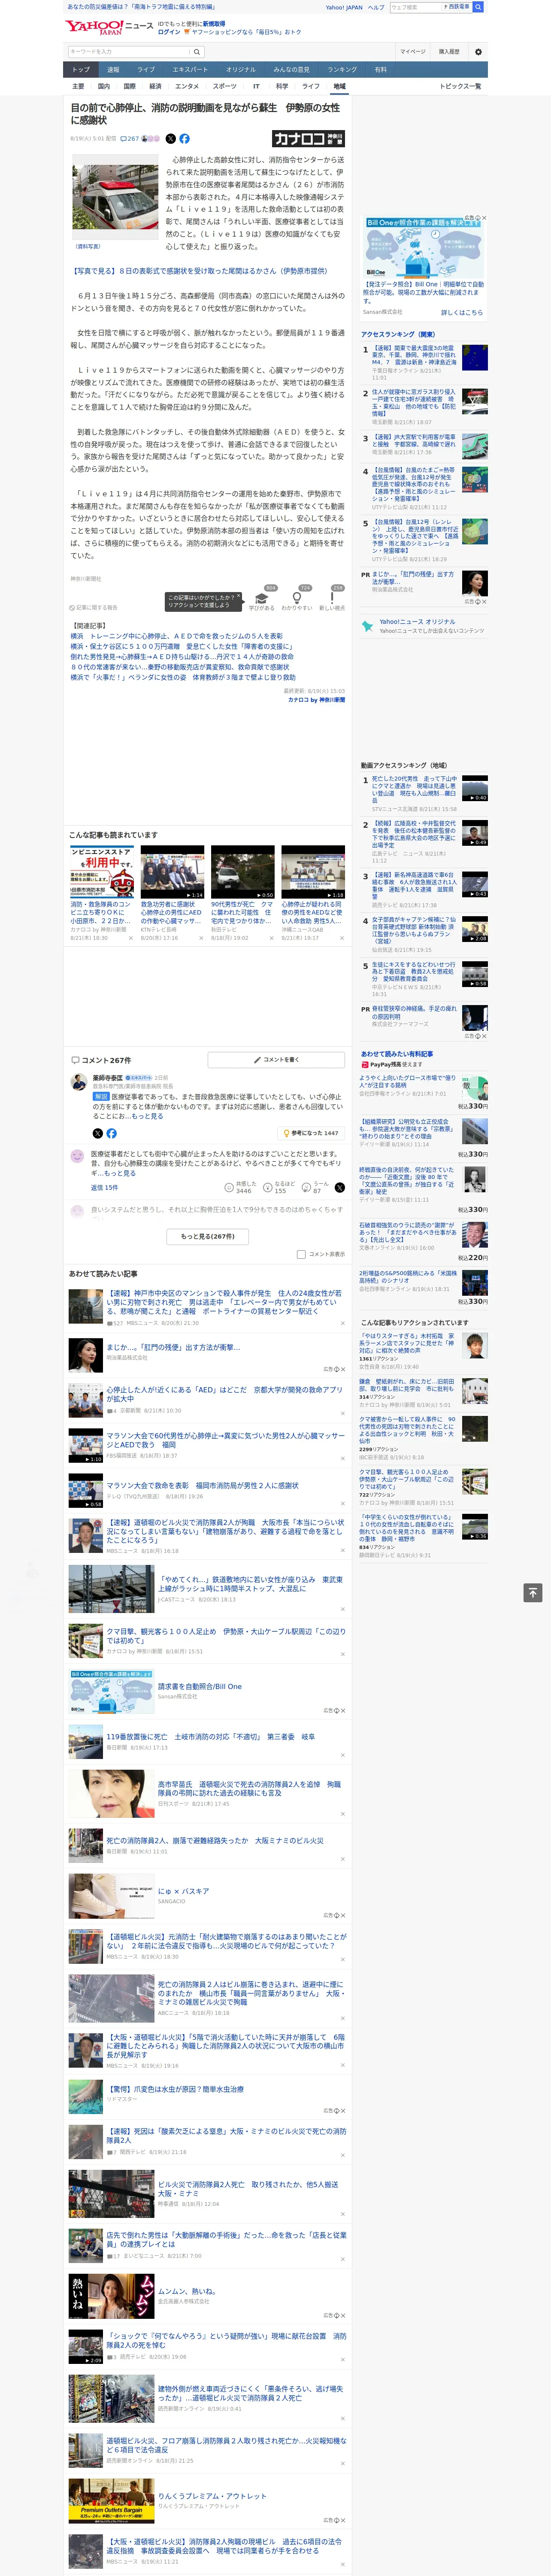Viewport: 551px width, 2576px height.
Task: Select the 国際 category
Action: (x=129, y=86)
